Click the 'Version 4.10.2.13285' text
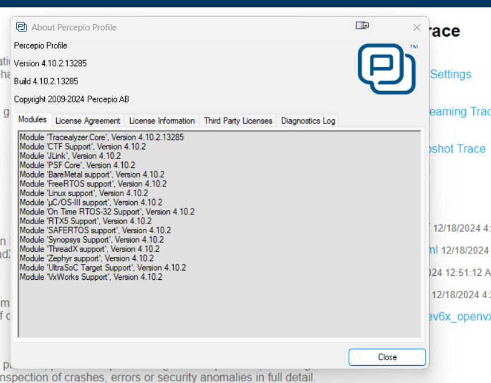491x383 pixels. 50,64
